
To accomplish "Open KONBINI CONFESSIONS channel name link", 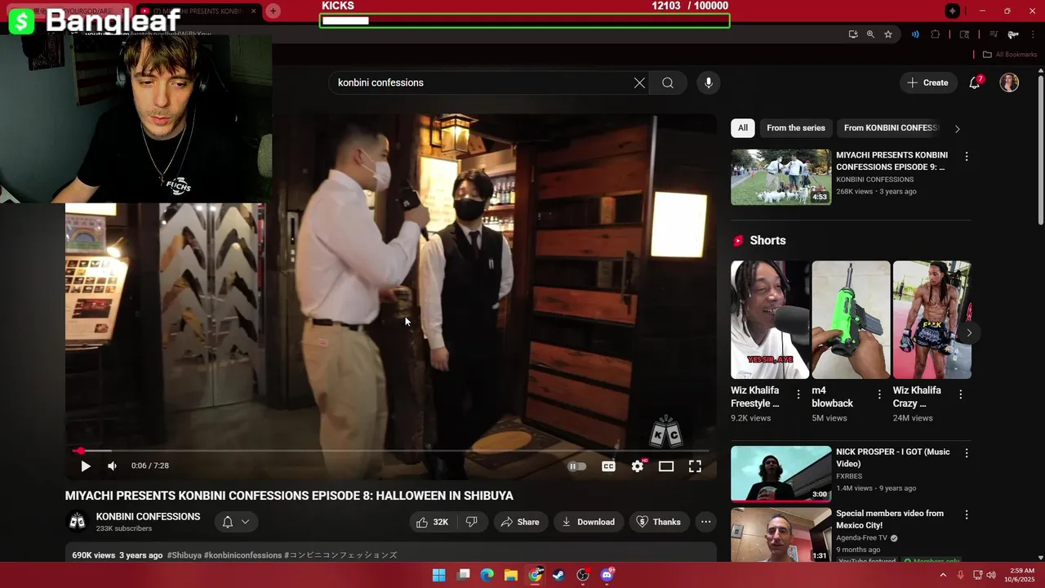I will (x=148, y=517).
